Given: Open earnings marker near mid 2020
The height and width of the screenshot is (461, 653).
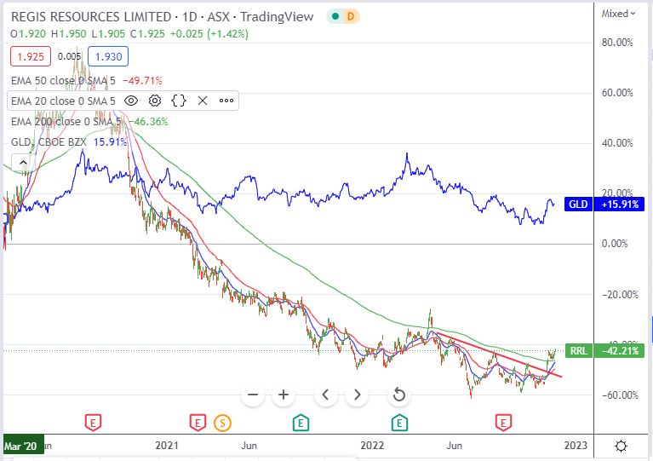Looking at the screenshot, I should (x=93, y=423).
